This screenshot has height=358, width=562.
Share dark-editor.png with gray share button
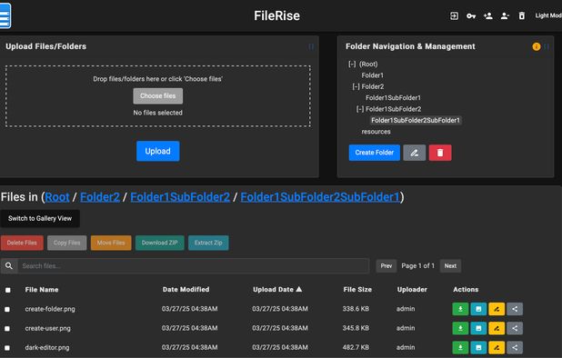tap(515, 348)
